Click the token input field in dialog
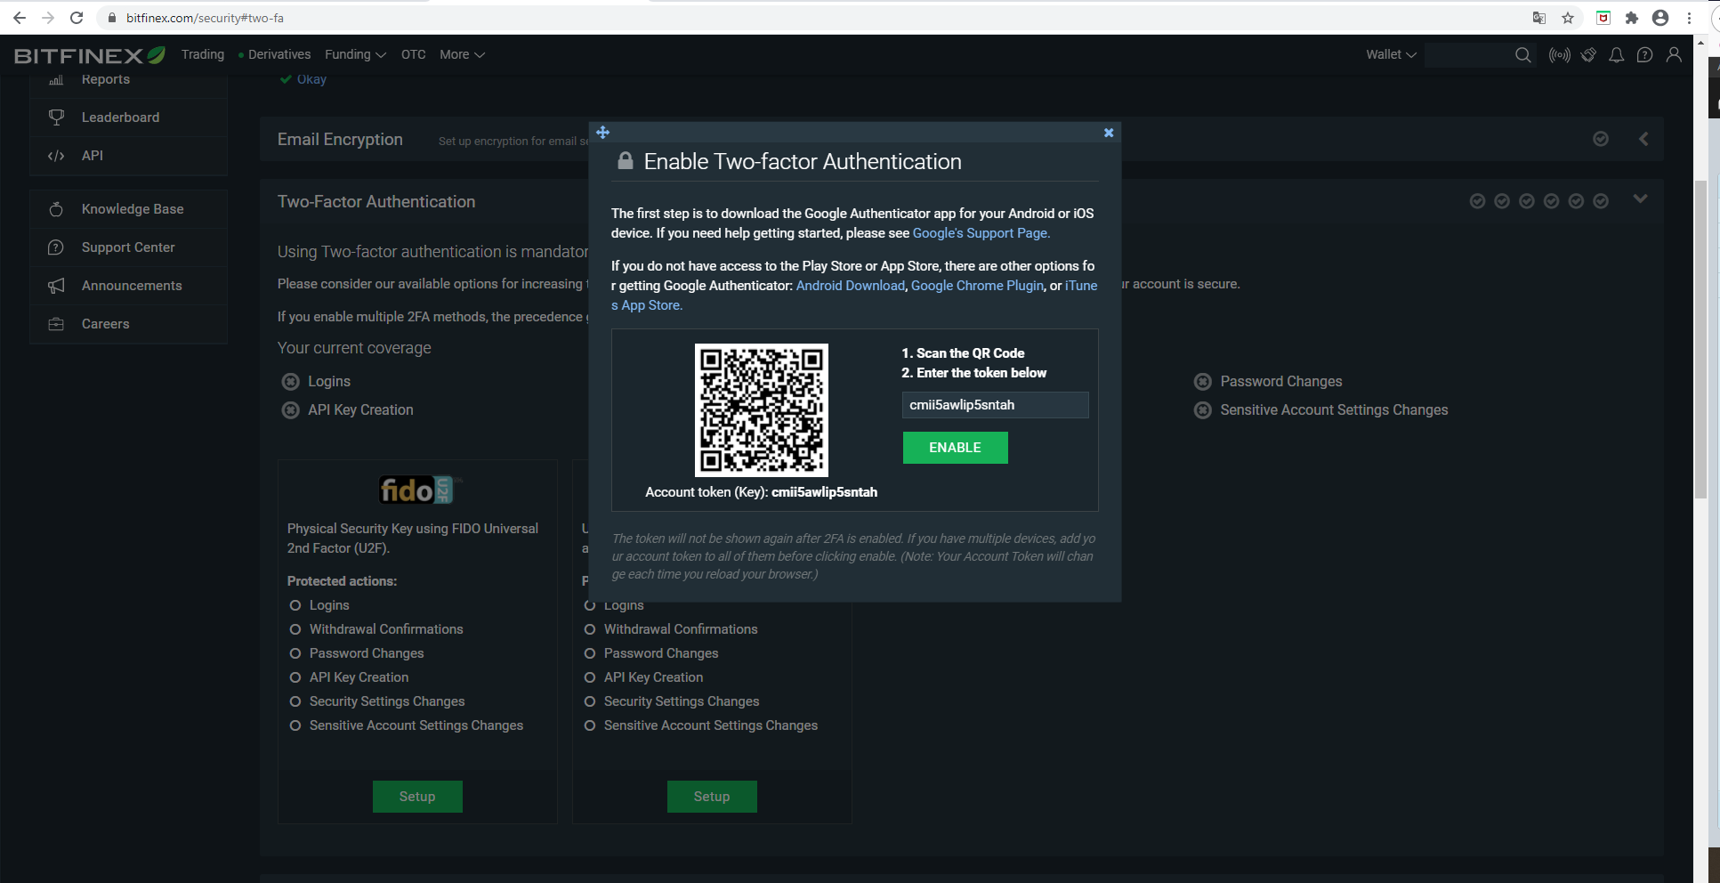The width and height of the screenshot is (1720, 883). pyautogui.click(x=995, y=405)
